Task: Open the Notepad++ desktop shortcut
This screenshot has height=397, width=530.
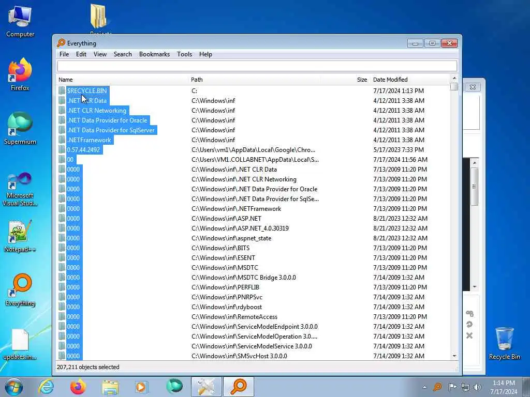Action: pyautogui.click(x=20, y=236)
